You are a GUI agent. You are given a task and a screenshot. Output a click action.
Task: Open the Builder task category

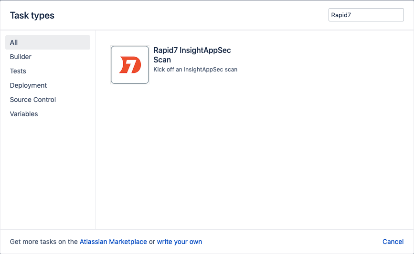[21, 57]
